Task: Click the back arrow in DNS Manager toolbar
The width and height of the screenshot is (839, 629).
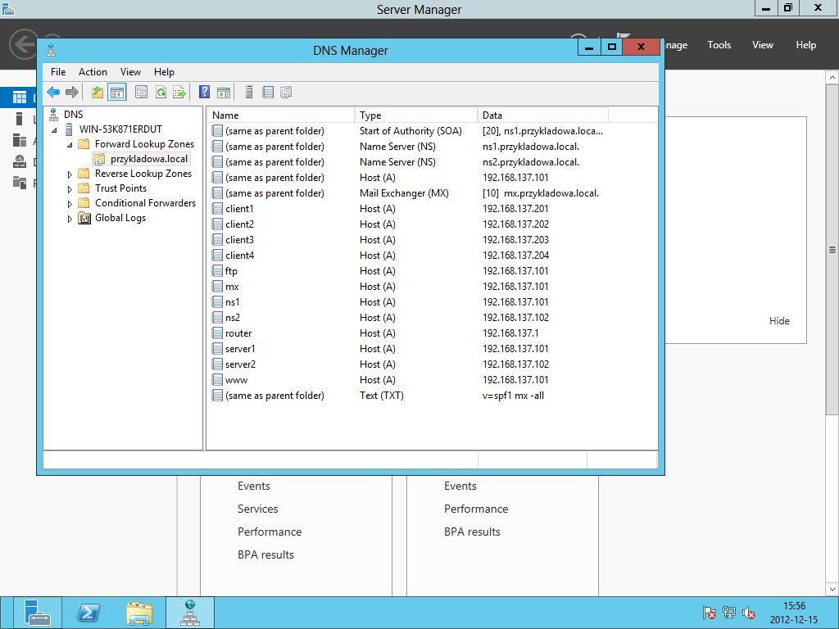Action: tap(53, 93)
